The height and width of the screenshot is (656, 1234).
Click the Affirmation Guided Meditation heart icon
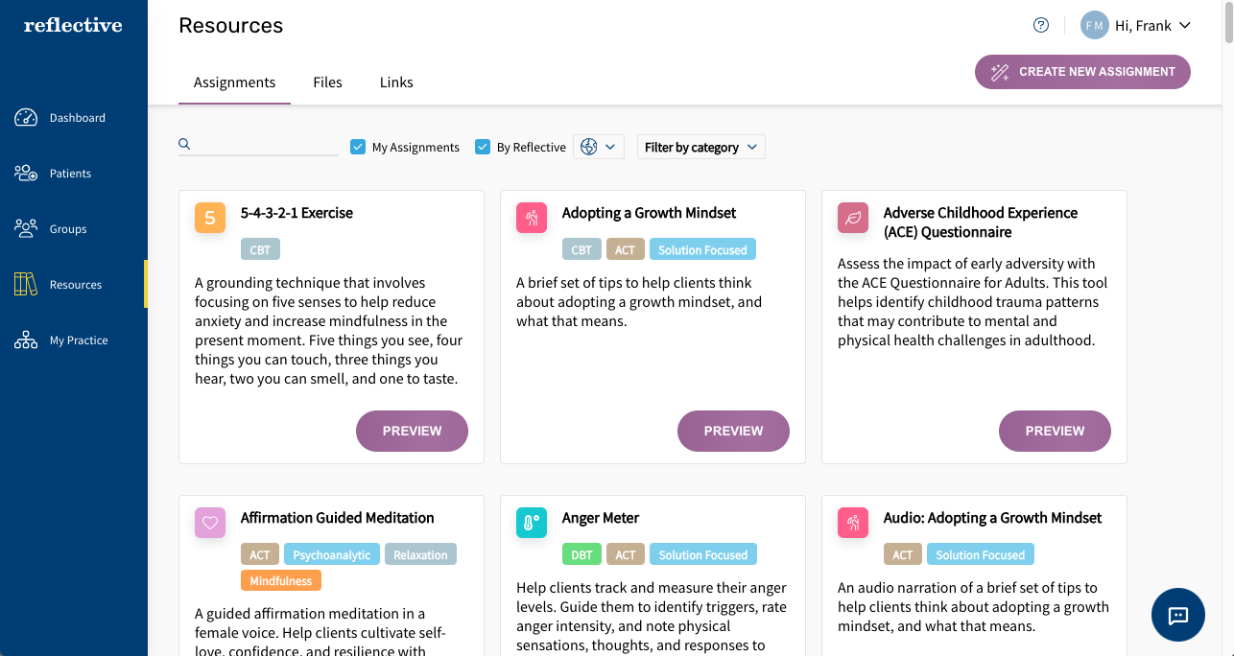click(210, 524)
